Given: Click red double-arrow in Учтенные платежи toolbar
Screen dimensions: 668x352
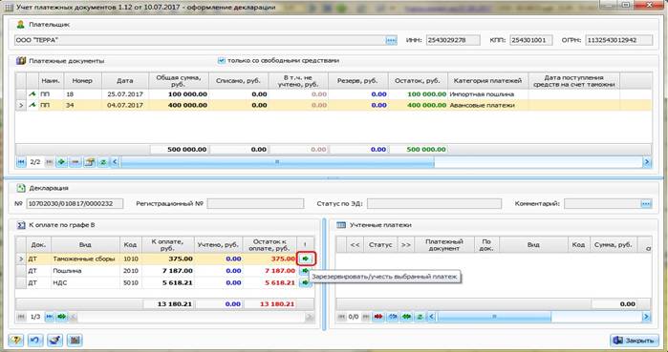Looking at the screenshot, I should (x=378, y=317).
